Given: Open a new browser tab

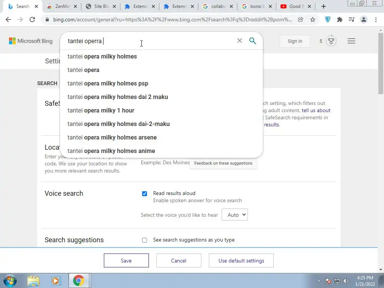Looking at the screenshot, I should click(x=324, y=6).
